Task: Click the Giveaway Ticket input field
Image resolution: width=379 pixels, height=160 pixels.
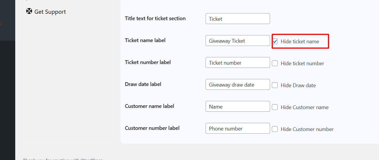Action: click(x=238, y=41)
